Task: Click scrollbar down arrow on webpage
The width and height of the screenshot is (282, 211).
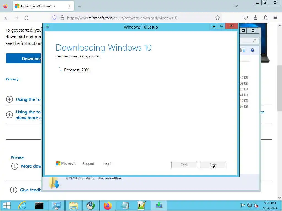Action: 280,198
